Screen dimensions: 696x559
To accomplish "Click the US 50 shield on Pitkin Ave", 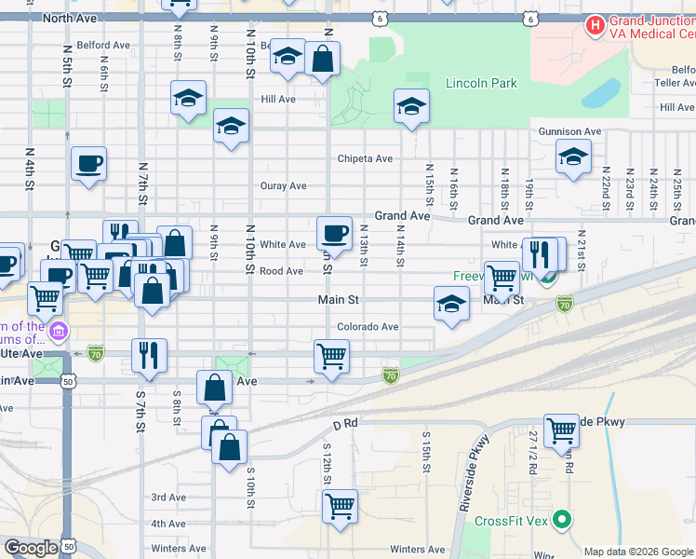I will point(68,382).
